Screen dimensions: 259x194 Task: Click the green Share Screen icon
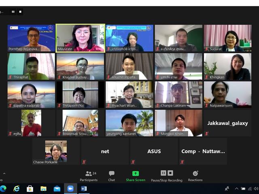click(136, 173)
